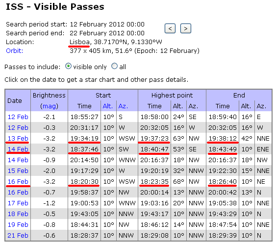Click start time 18:37:46
276x244 pixels.
84,149
